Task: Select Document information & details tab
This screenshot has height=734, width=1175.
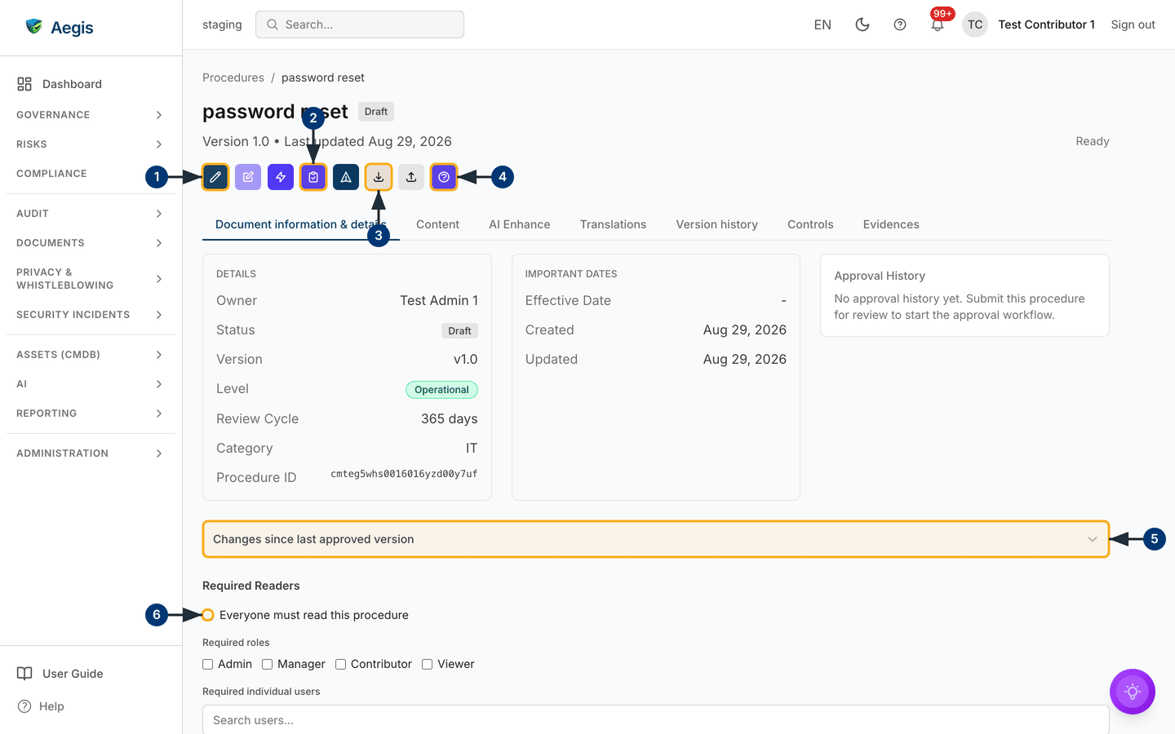Action: click(301, 224)
